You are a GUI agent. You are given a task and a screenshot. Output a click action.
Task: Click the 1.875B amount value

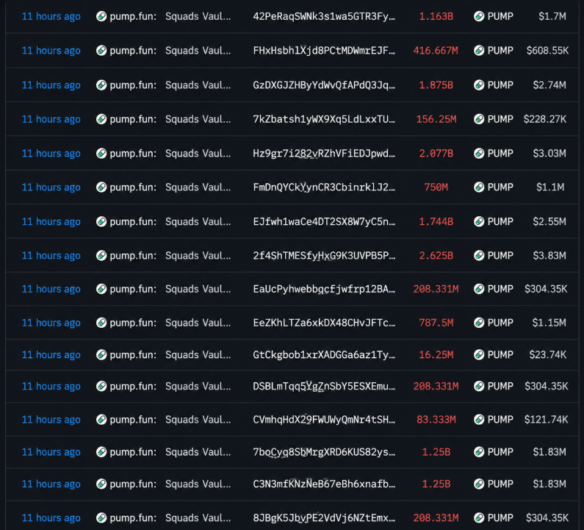[x=436, y=85]
